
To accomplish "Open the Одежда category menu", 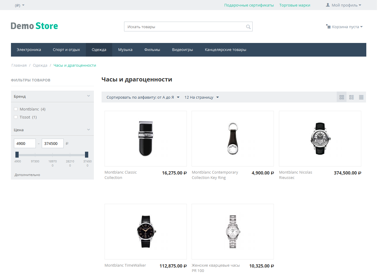I will click(99, 50).
